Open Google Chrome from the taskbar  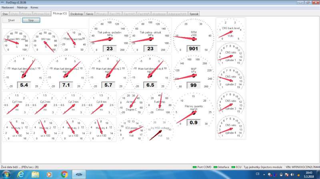(64, 174)
